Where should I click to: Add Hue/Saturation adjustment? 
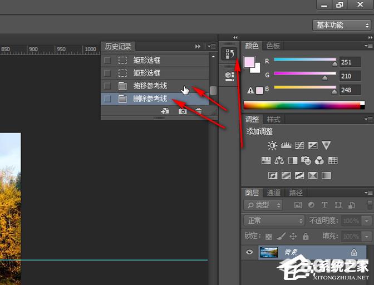click(266, 160)
